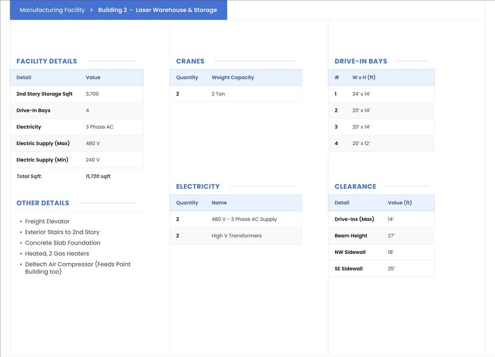This screenshot has height=357, width=495.
Task: Click the Other Details section heading
Action: point(43,203)
